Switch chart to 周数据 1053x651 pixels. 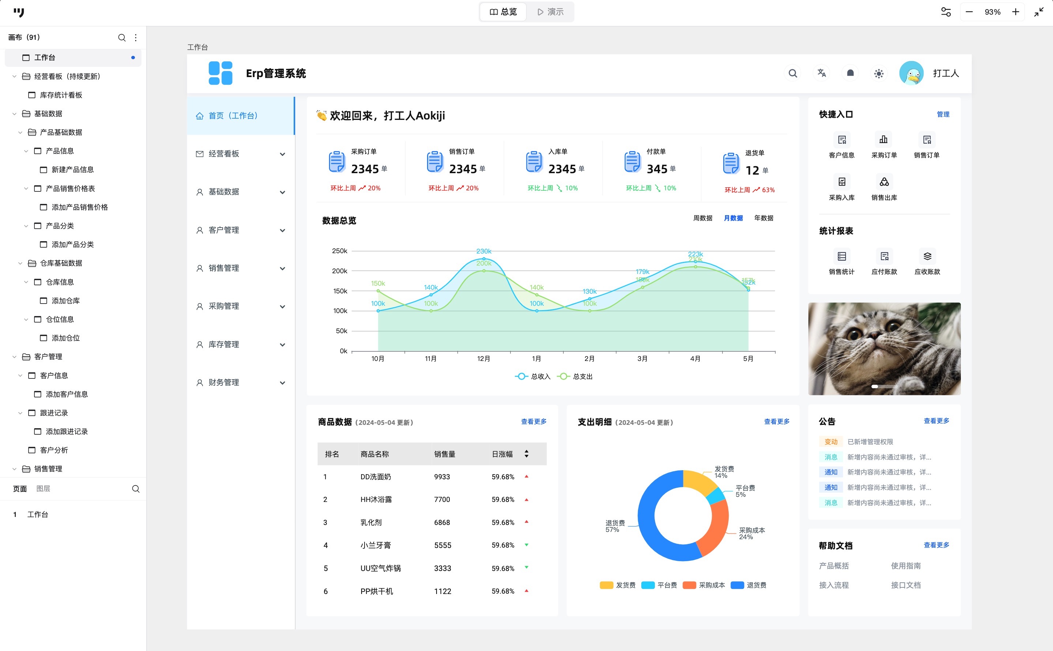pyautogui.click(x=702, y=218)
